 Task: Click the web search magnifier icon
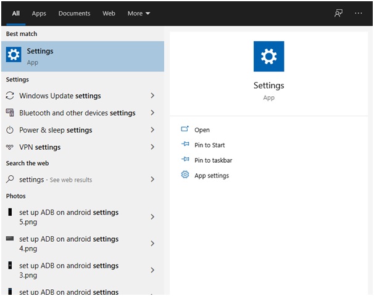tap(10, 179)
